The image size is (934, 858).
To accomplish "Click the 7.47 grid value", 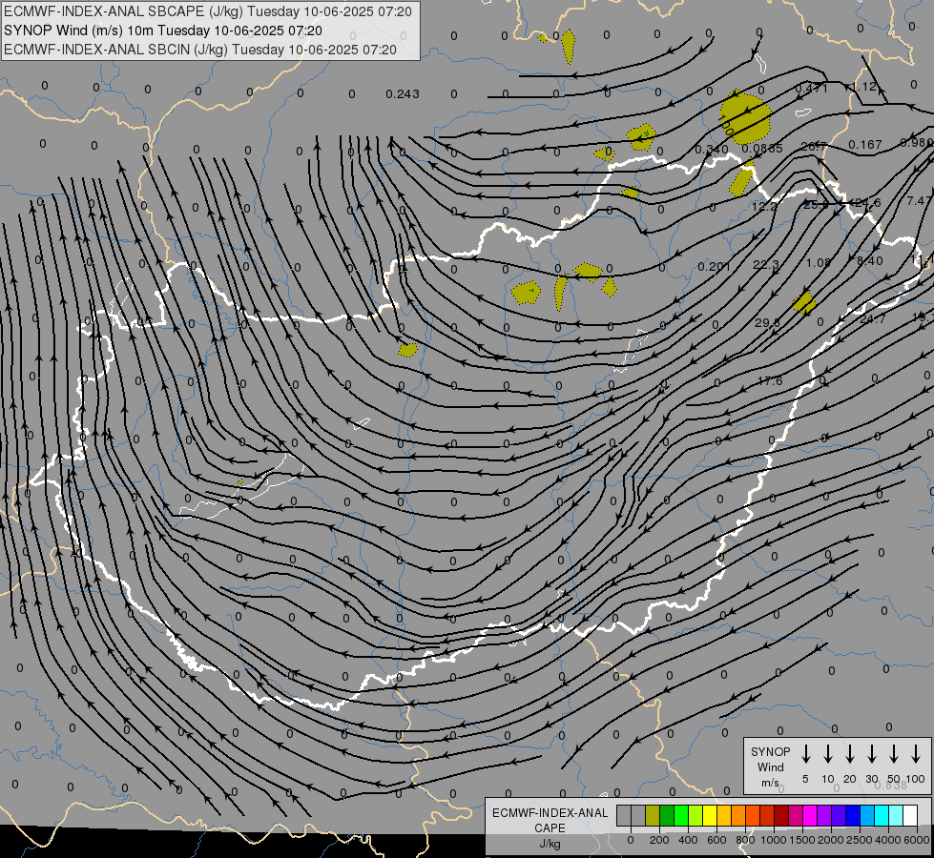I will (919, 200).
